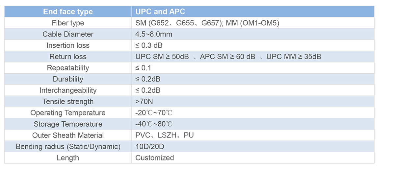Image resolution: width=395 pixels, height=170 pixels.
Task: Click the Durability label
Action: coord(68,79)
